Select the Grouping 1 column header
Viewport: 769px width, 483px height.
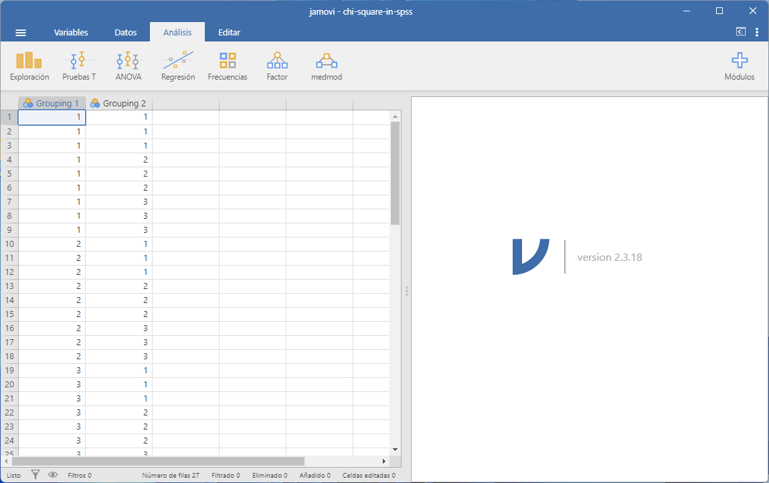tap(52, 104)
